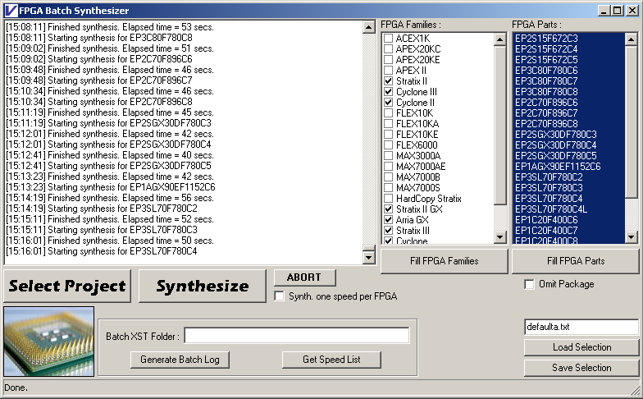Uncheck the Stratix II family
643x399 pixels.
click(389, 80)
